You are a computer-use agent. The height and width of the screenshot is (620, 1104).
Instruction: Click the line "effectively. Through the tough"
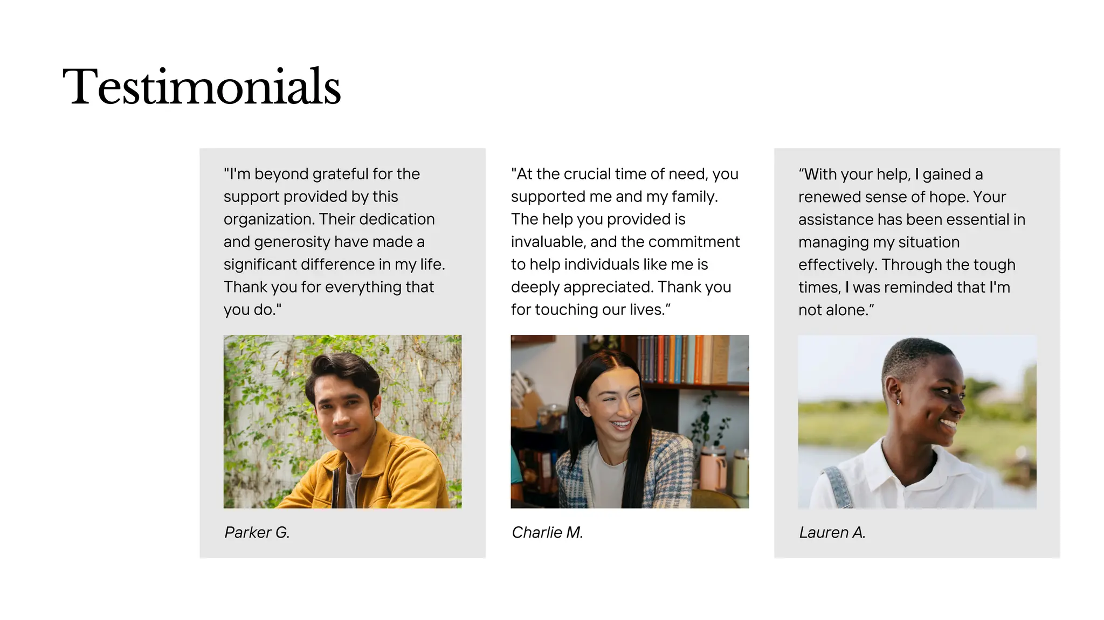coord(907,265)
